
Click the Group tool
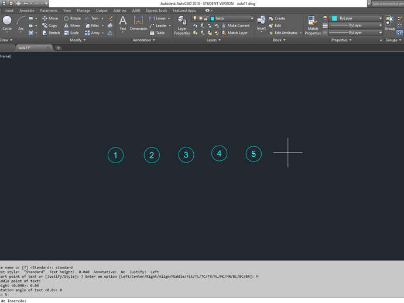389,23
